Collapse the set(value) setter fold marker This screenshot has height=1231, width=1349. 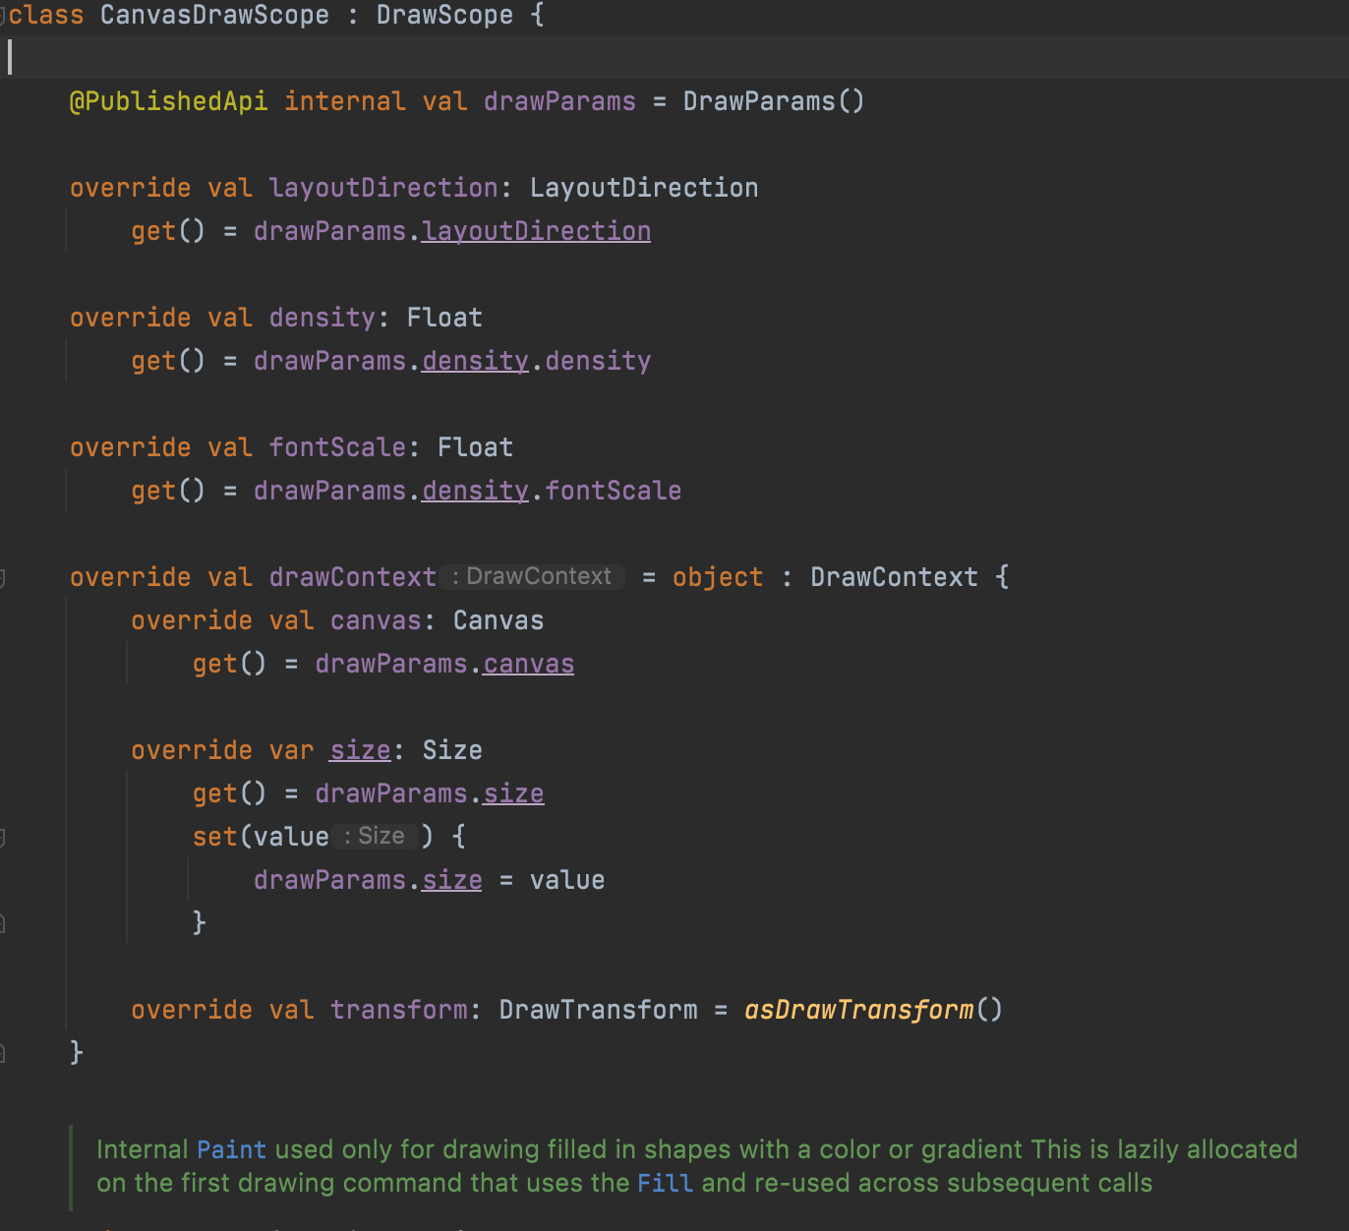3,838
